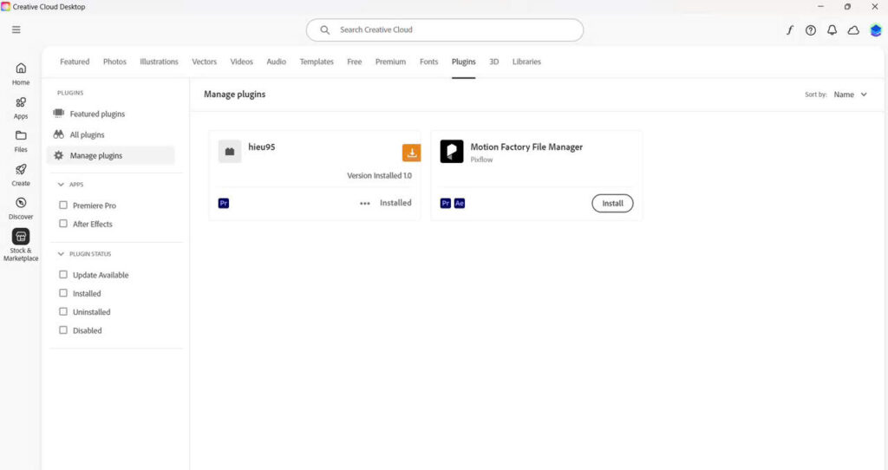The image size is (888, 470).
Task: Switch to the Templates tab
Action: click(x=317, y=62)
